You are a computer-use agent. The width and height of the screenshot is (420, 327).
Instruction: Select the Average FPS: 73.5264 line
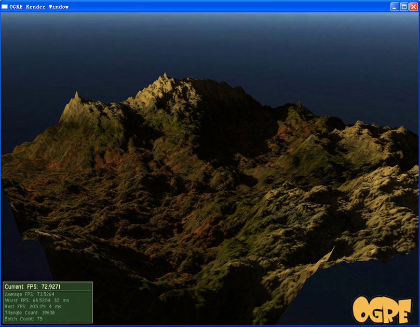coord(30,294)
